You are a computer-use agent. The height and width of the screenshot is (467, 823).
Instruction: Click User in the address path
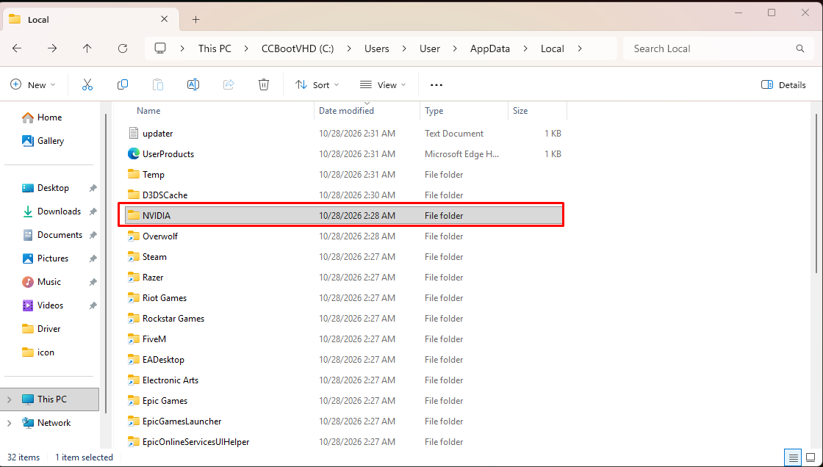point(429,48)
